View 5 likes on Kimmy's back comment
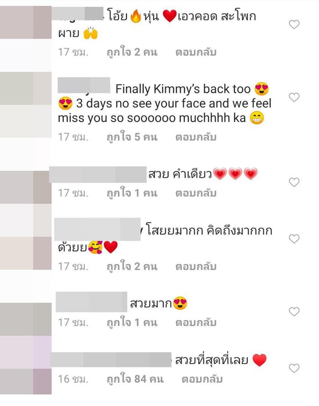 [132, 137]
